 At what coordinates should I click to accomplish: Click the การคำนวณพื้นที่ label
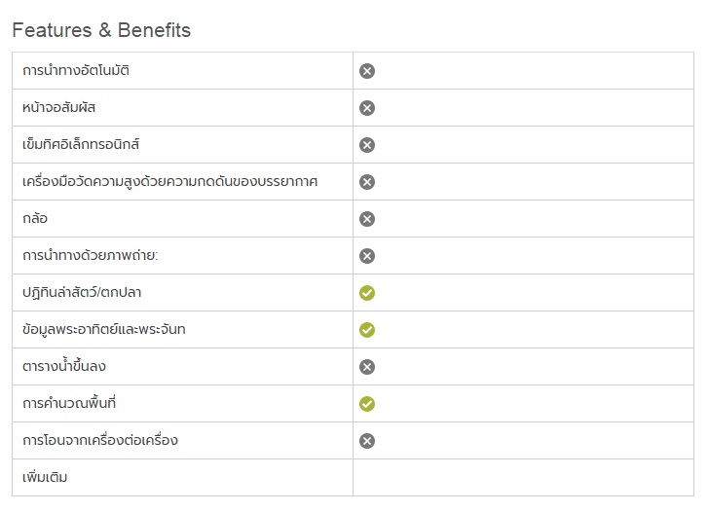coord(76,404)
